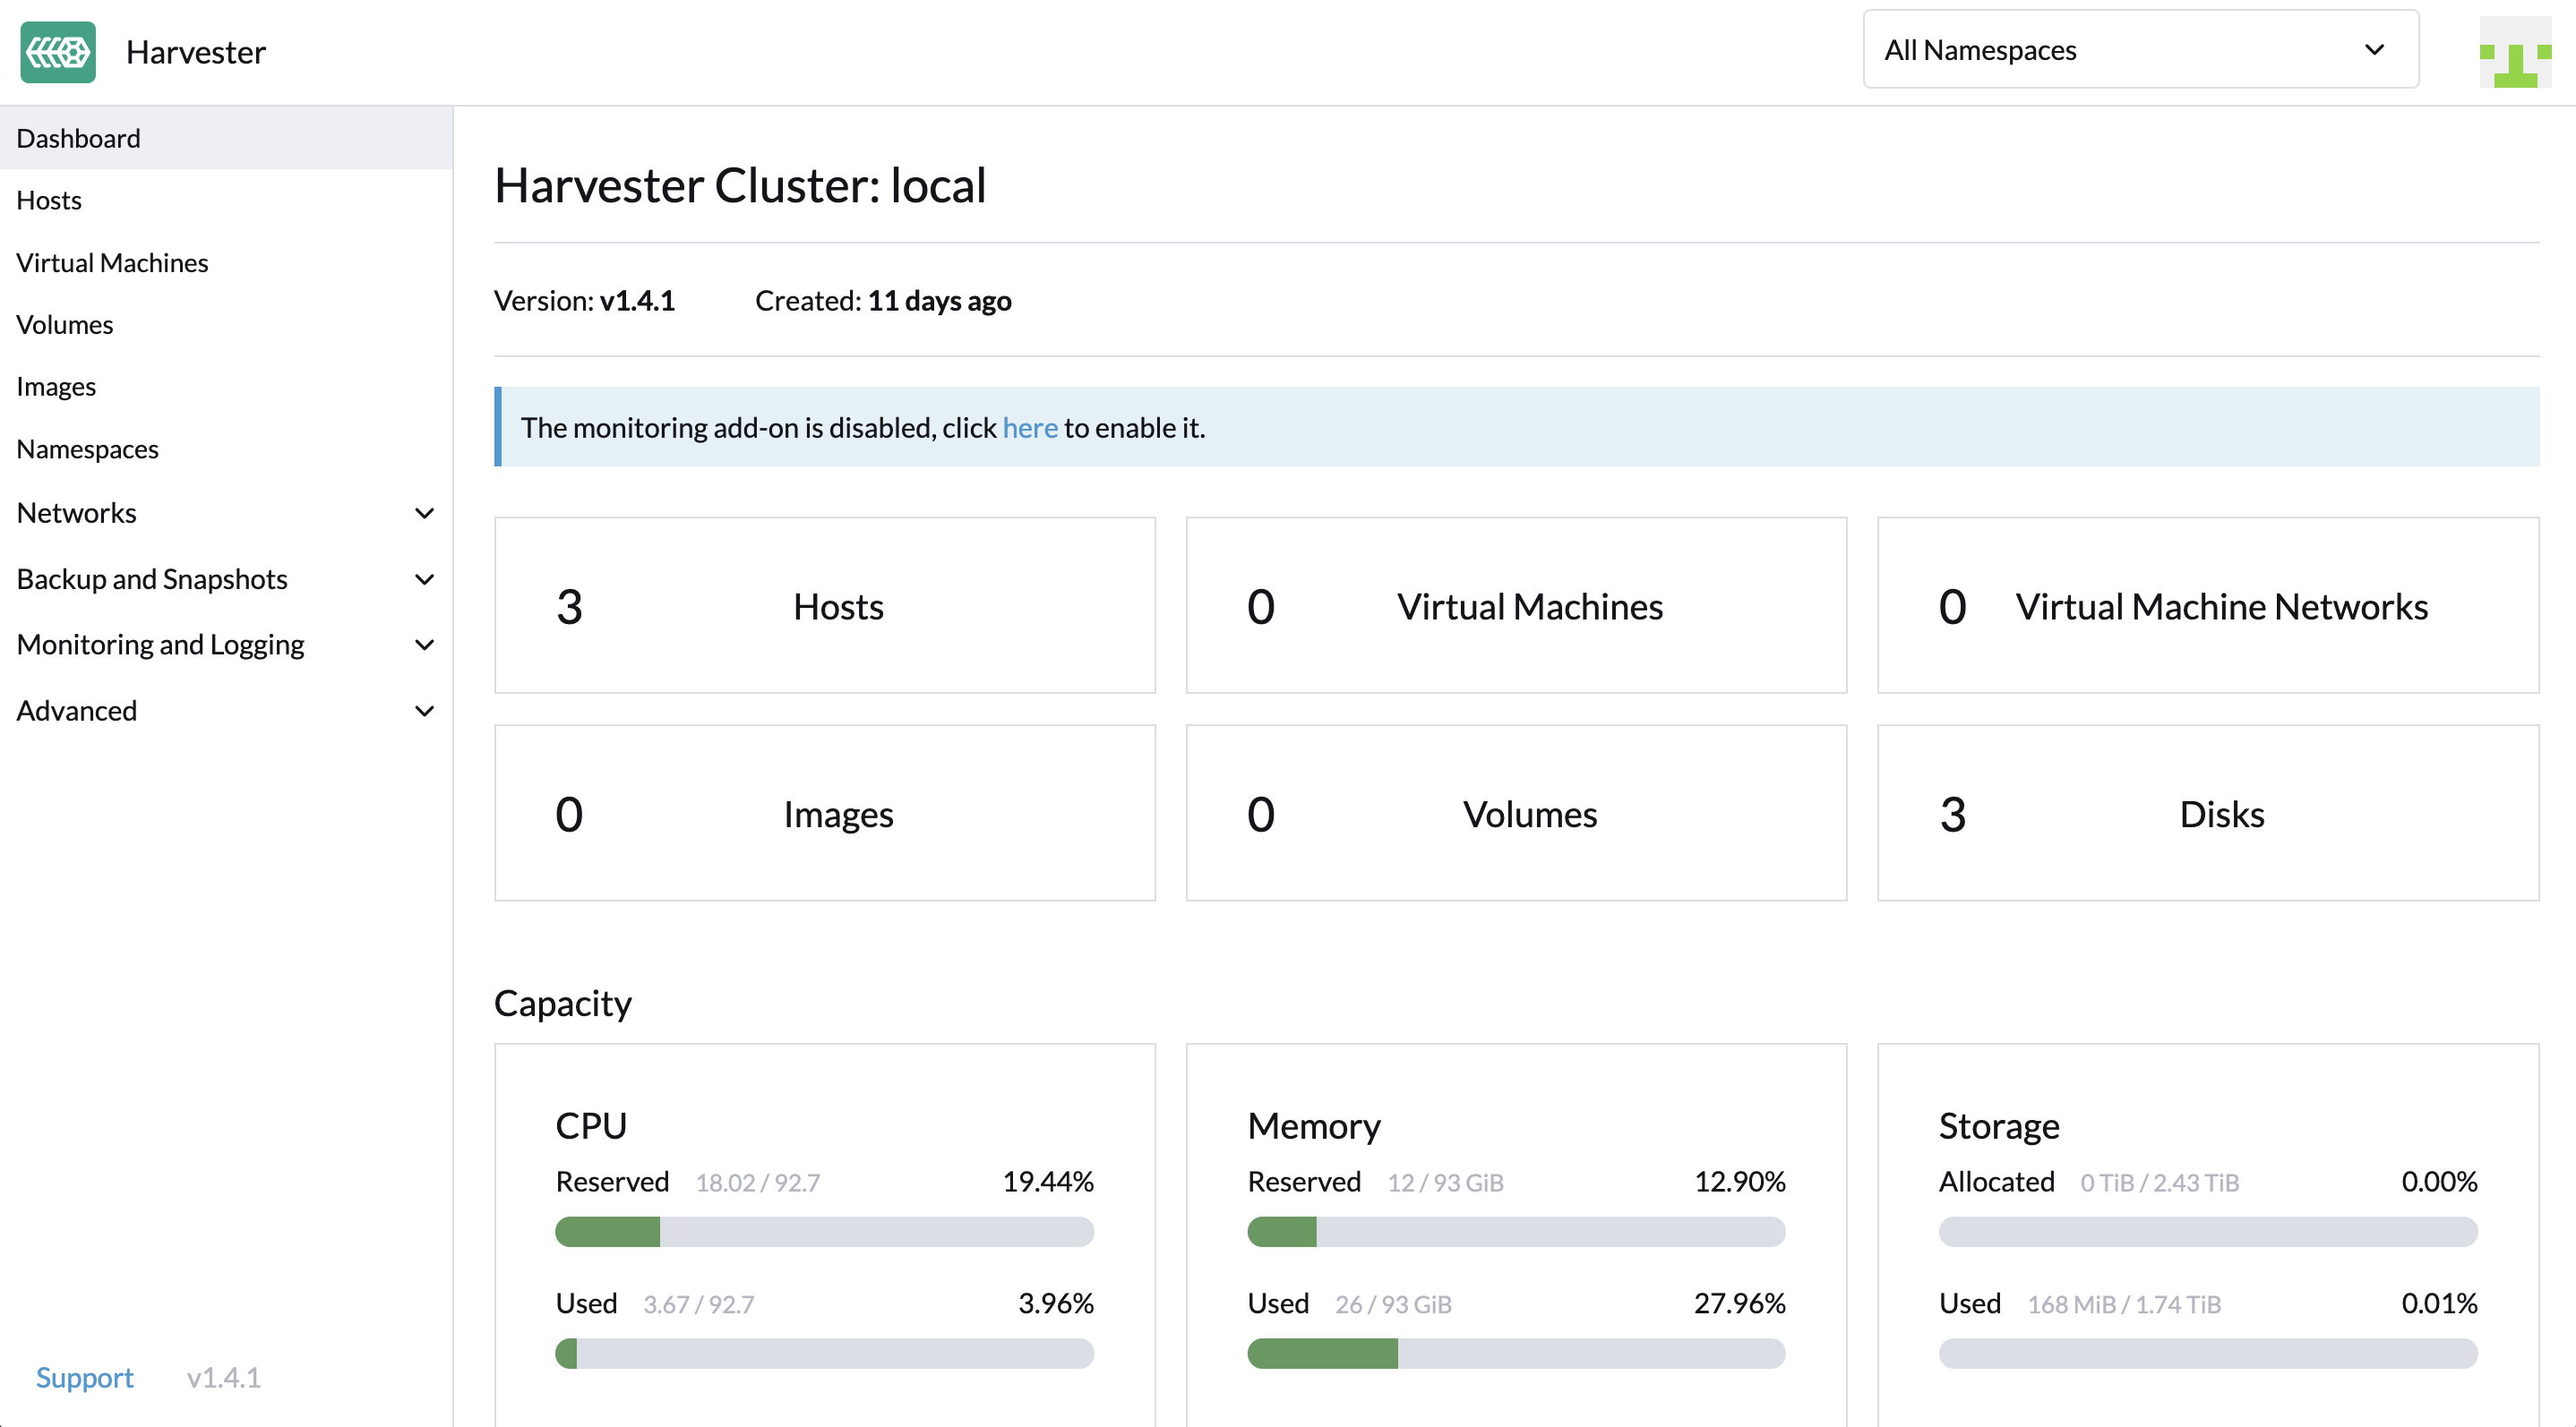Open the 0 Images summary card
Image resolution: width=2576 pixels, height=1427 pixels.
pos(825,814)
